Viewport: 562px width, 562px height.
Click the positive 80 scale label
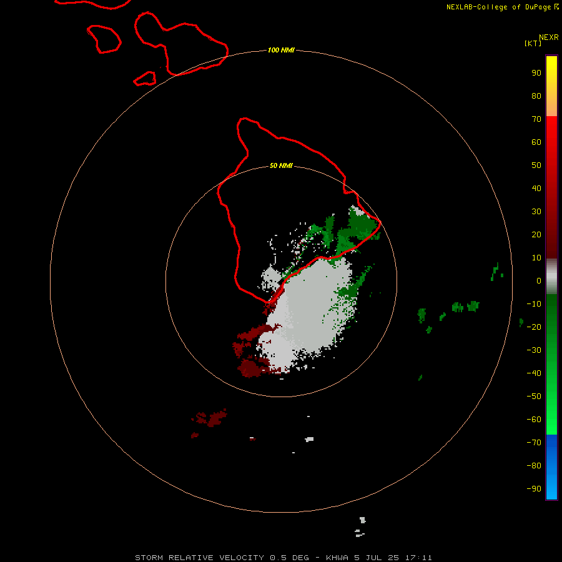(536, 96)
